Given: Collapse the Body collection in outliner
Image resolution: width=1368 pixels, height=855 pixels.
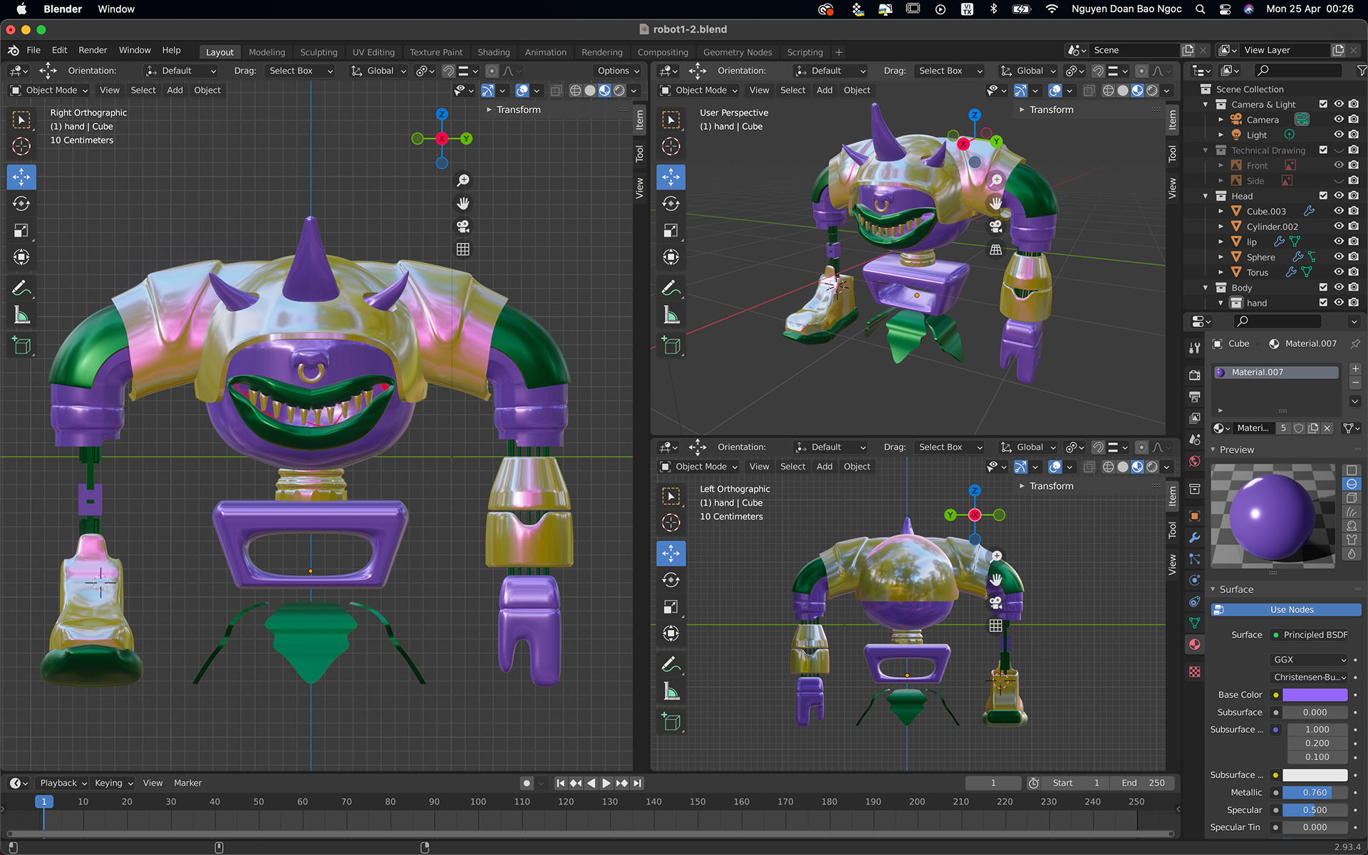Looking at the screenshot, I should point(1206,288).
